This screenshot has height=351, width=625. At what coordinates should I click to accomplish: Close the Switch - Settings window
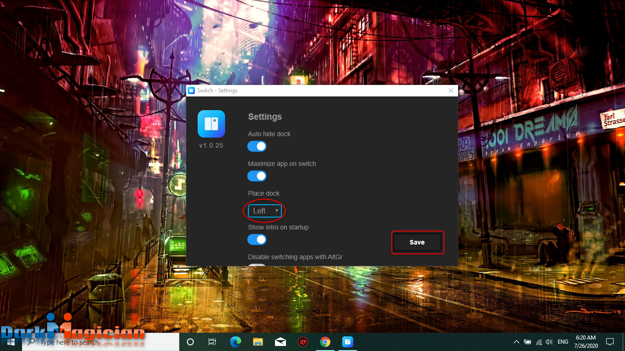[x=451, y=90]
